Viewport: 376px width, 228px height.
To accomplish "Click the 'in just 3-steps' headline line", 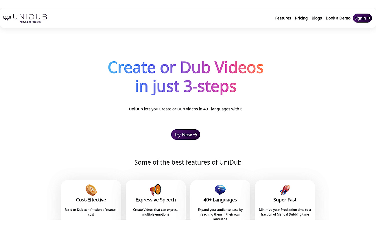I will click(186, 87).
